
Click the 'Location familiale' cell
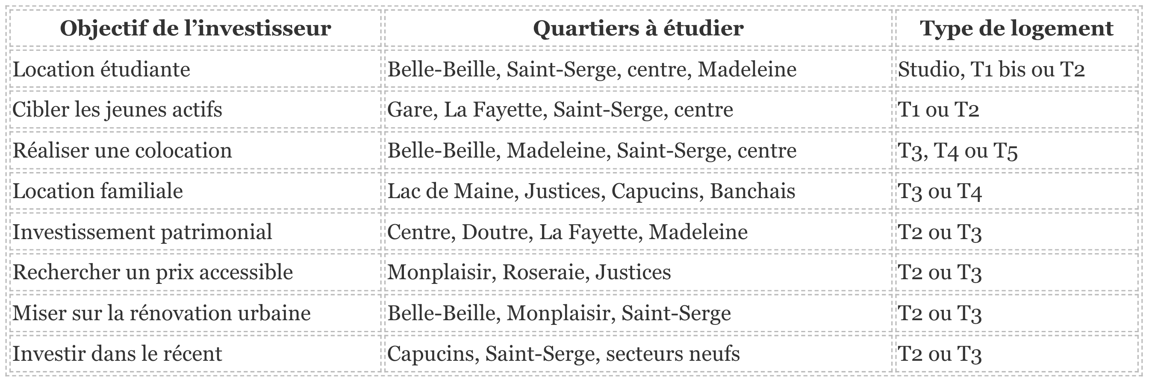195,191
